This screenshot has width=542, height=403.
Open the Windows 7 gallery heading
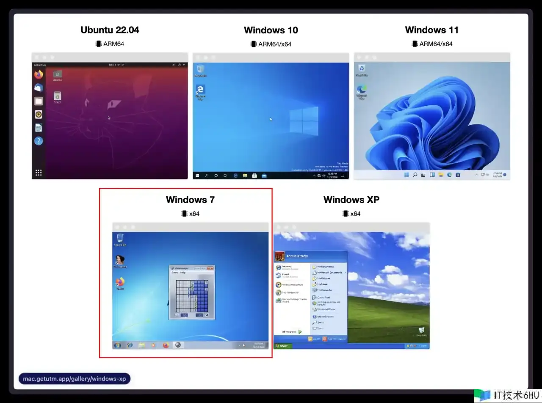190,200
